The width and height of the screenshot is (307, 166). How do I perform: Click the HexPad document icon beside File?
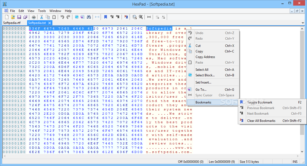pyautogui.click(x=6, y=11)
